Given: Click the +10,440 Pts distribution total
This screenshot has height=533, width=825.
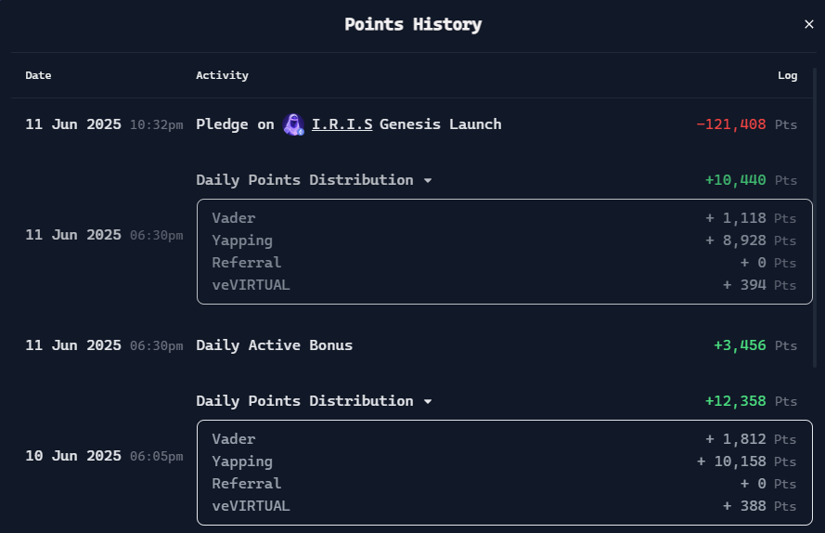Looking at the screenshot, I should coord(751,180).
